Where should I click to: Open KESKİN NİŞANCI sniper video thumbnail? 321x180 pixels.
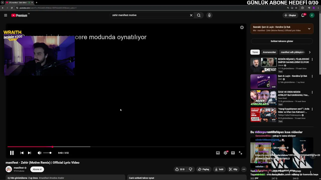tap(264, 65)
